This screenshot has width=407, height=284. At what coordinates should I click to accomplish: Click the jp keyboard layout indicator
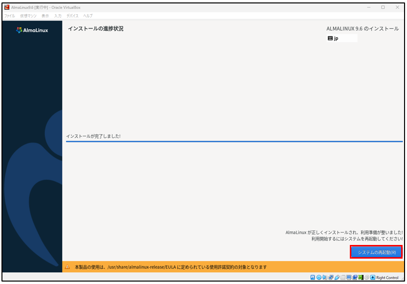[x=342, y=38]
